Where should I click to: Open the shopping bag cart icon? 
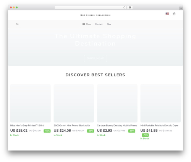tap(174, 14)
